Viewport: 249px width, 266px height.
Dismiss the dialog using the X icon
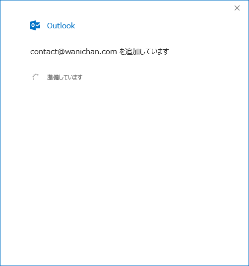click(x=237, y=8)
